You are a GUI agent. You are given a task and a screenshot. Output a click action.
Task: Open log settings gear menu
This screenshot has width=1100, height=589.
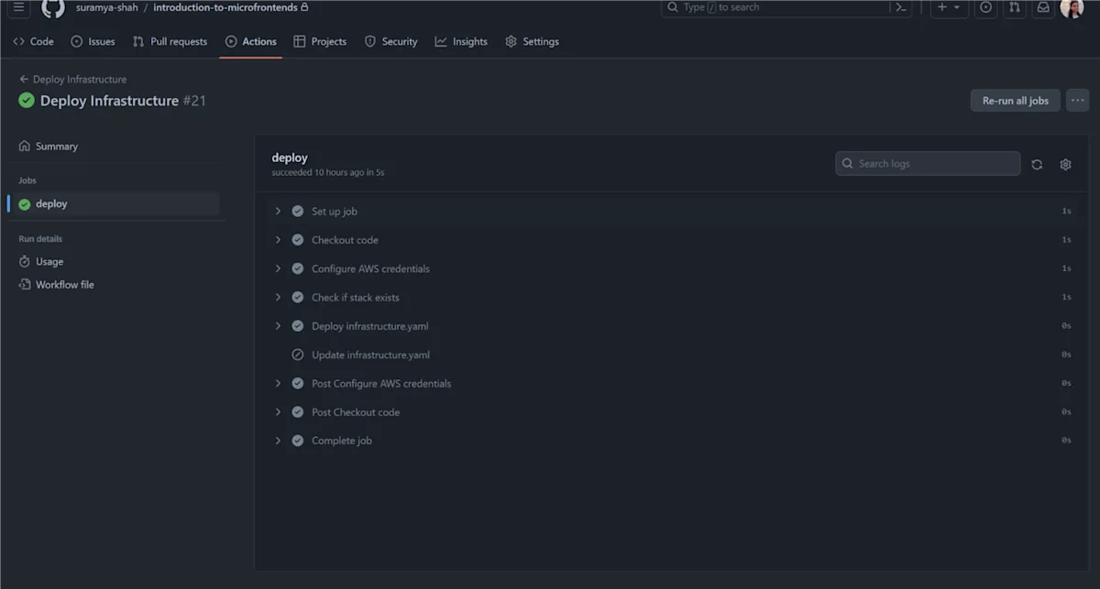(1065, 164)
